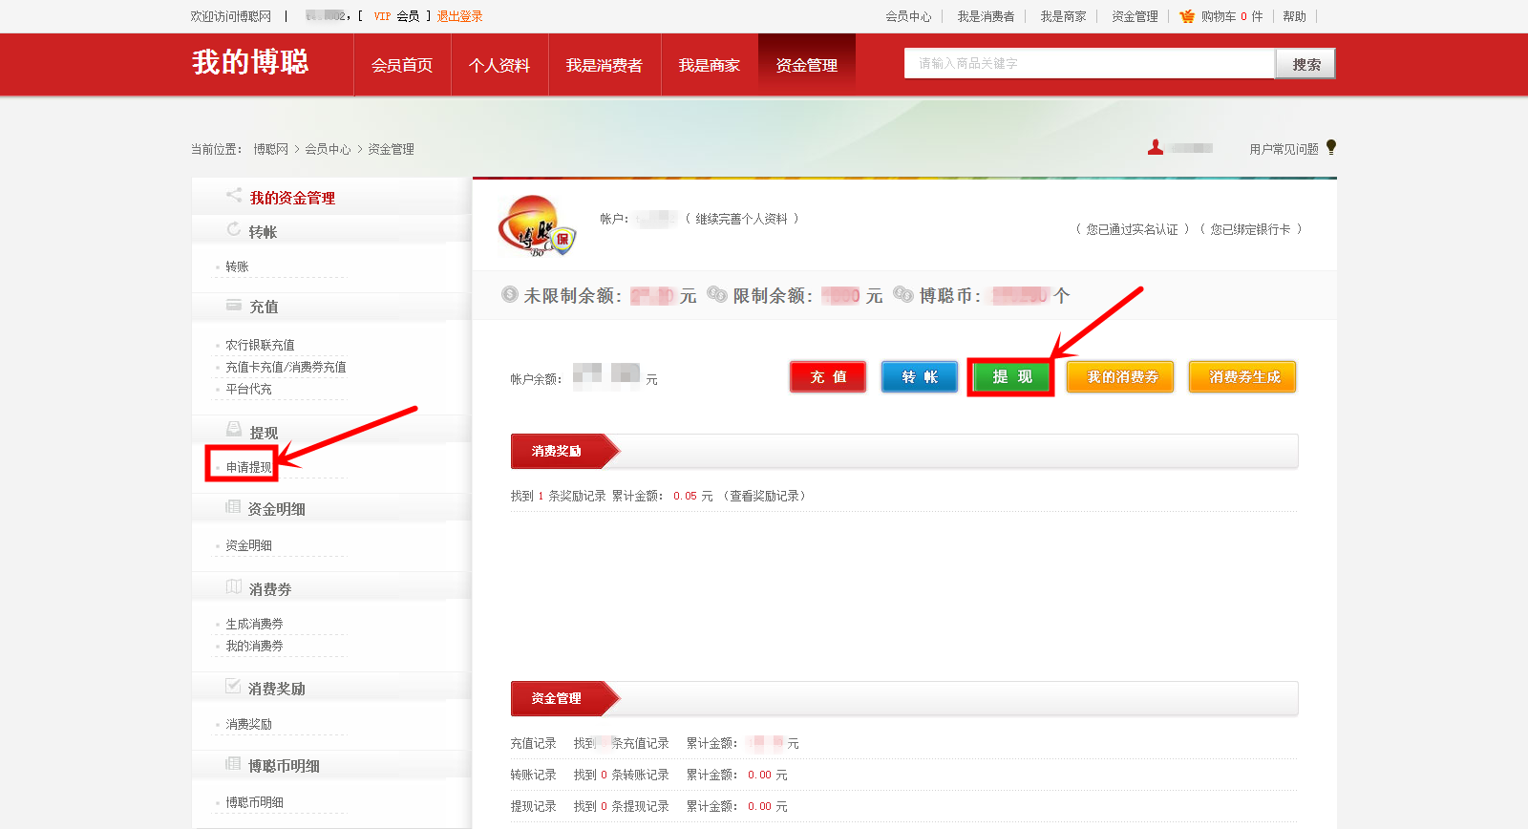Click the list icon beside 资金明细 heading

tap(233, 507)
